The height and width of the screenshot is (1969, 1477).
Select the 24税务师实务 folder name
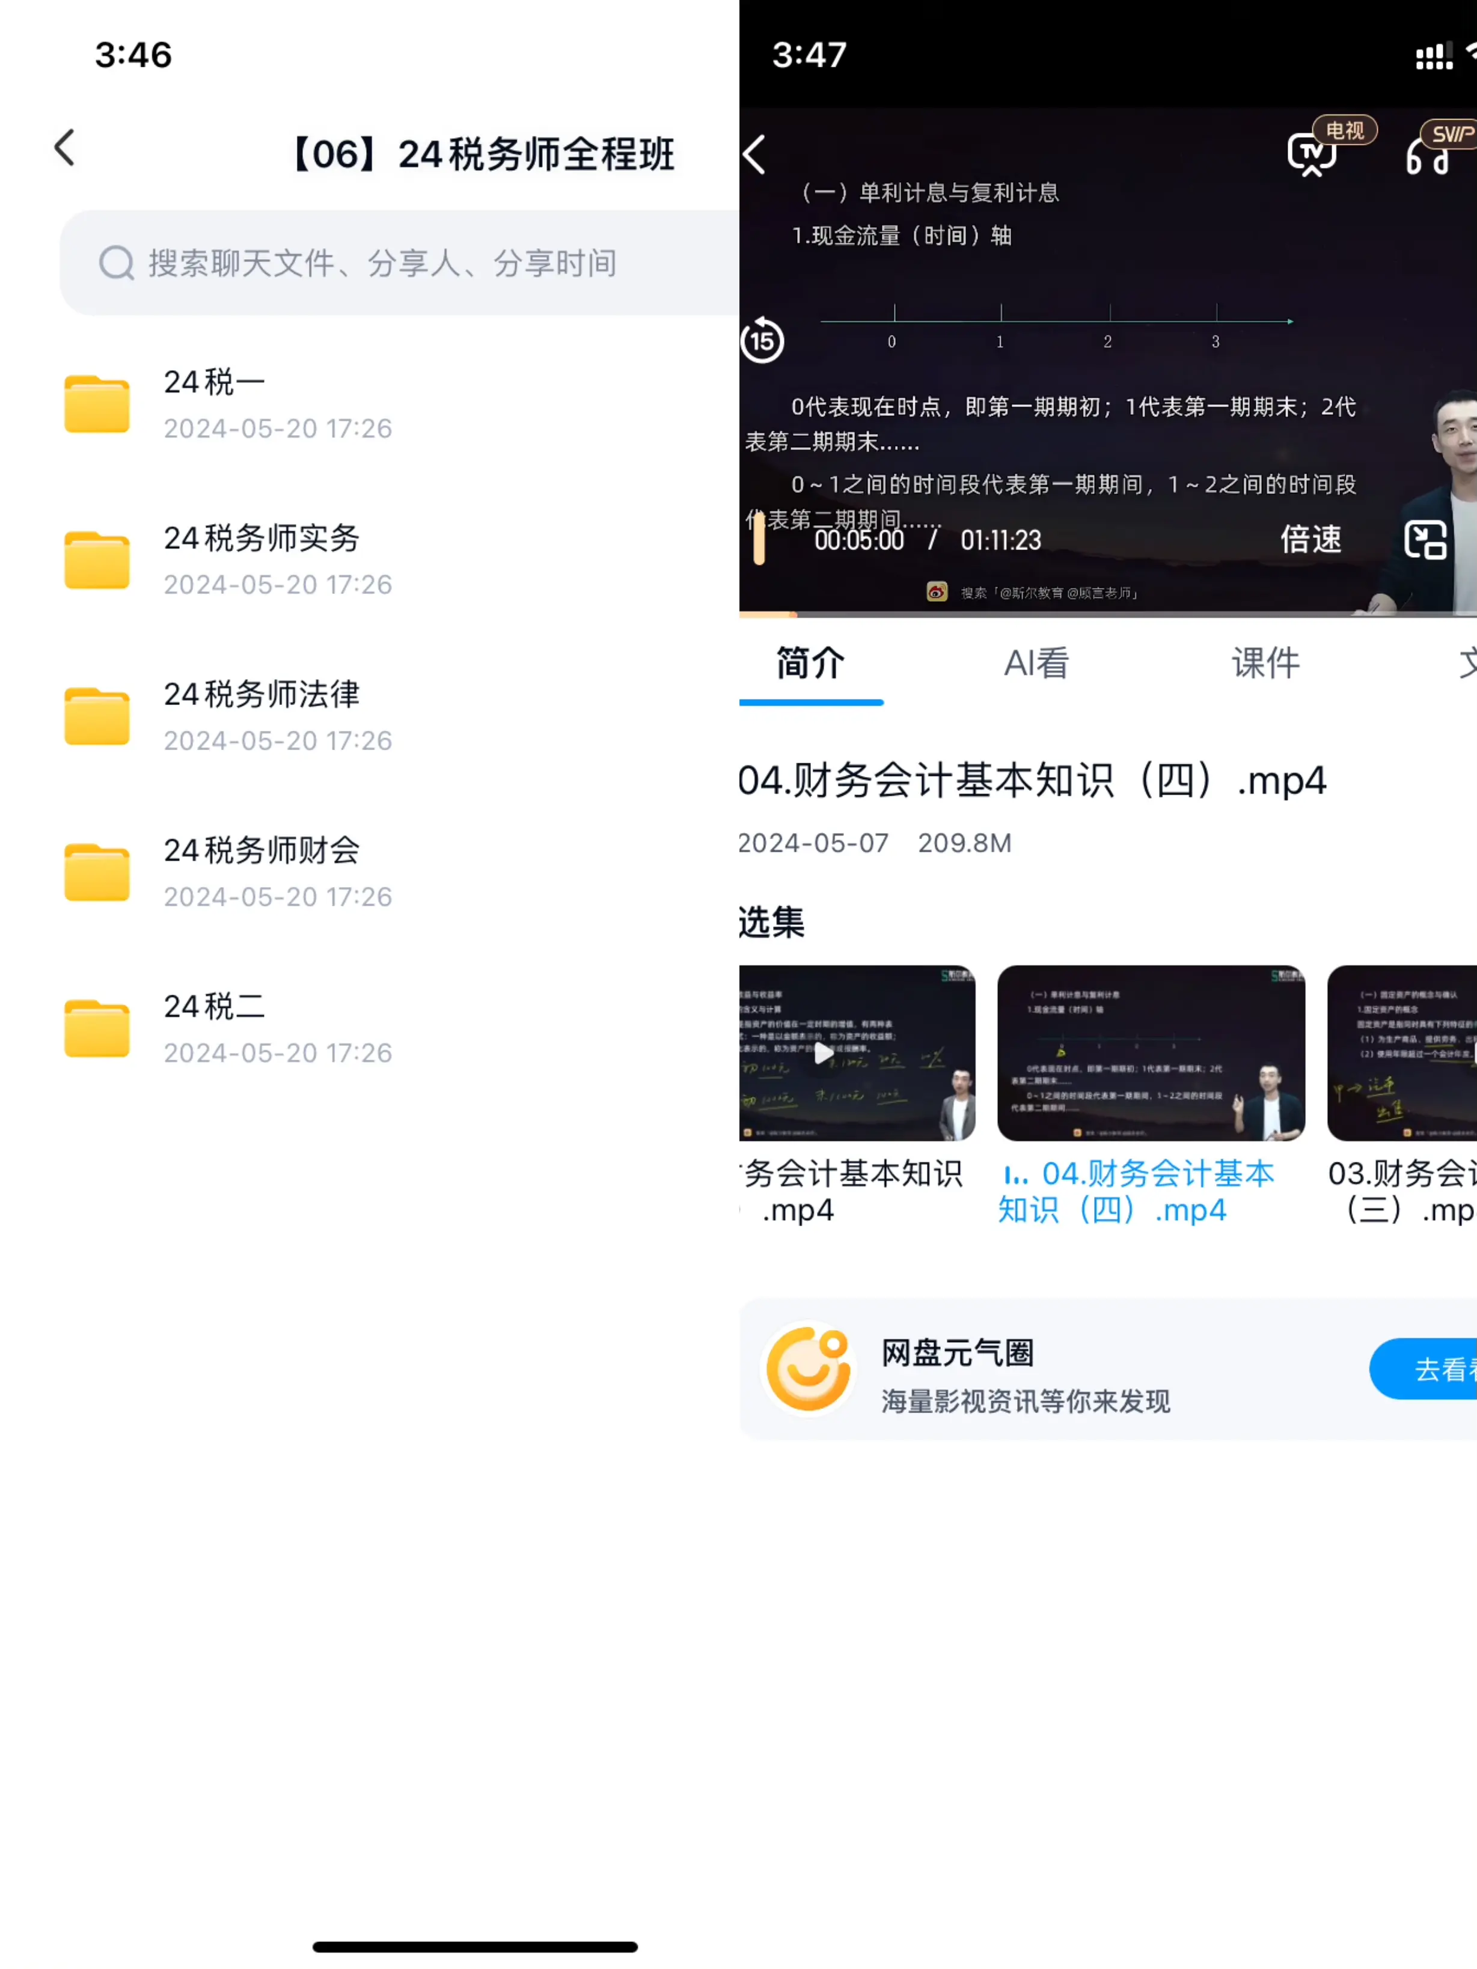point(261,538)
